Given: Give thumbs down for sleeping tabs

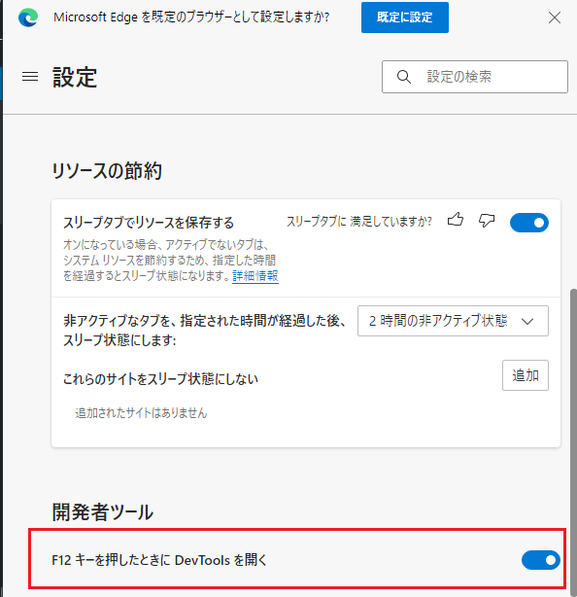Looking at the screenshot, I should [x=487, y=220].
